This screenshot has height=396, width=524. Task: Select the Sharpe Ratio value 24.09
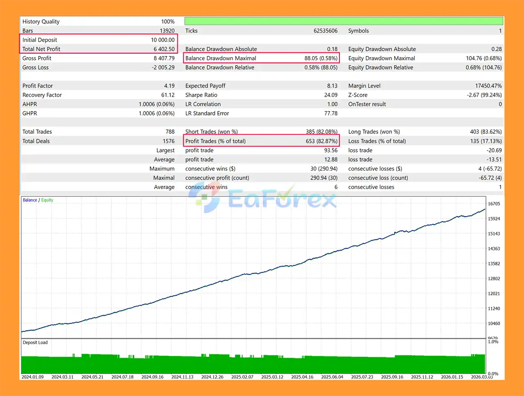tap(331, 95)
